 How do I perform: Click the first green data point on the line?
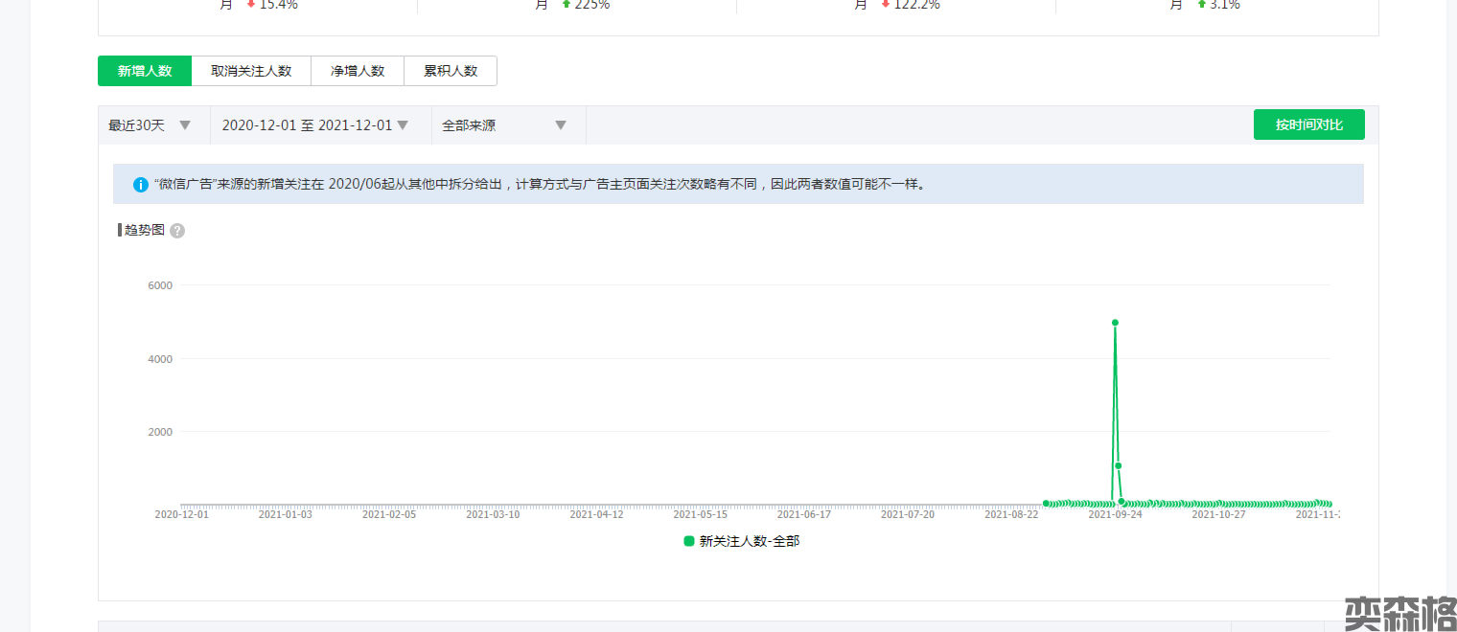tap(1046, 503)
